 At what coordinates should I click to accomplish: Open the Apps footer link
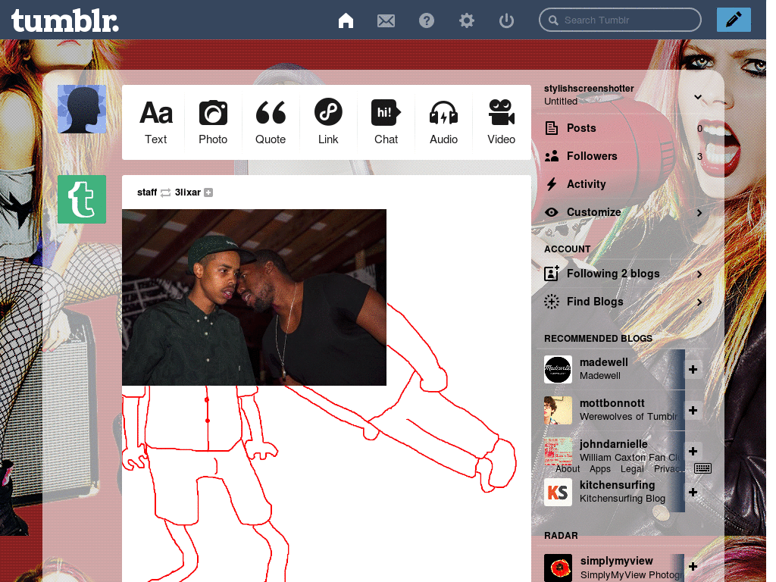600,469
